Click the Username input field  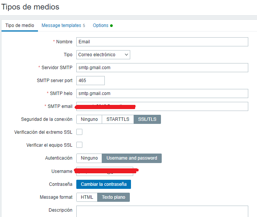coord(105,171)
